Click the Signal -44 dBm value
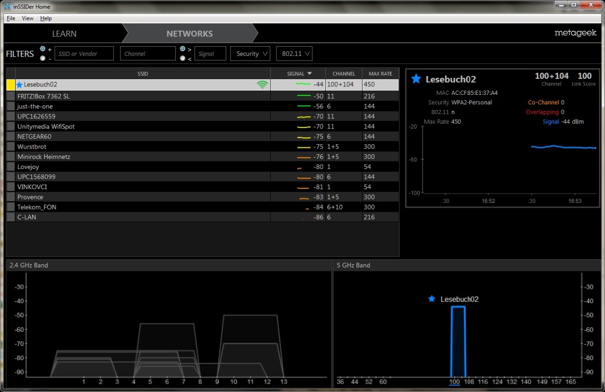The image size is (605, 392). pos(572,122)
